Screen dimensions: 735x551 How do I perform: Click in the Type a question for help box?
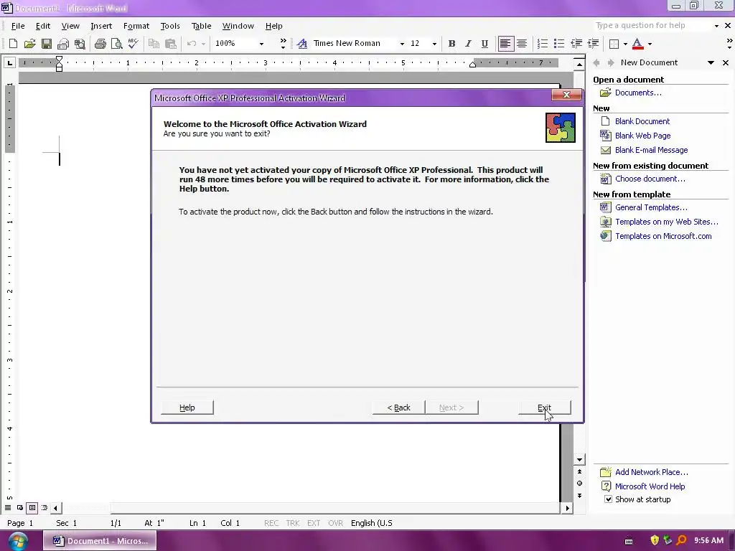click(653, 25)
